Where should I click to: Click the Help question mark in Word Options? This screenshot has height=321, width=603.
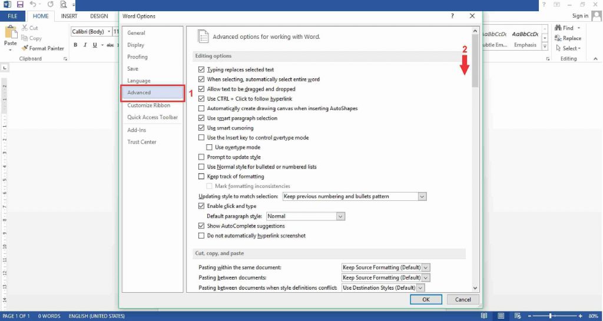click(x=452, y=16)
